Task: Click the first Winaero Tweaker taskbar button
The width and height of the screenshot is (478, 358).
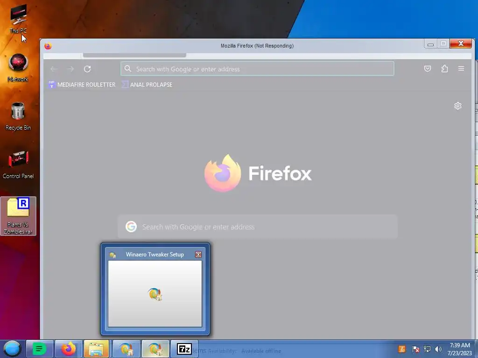Action: [x=126, y=349]
